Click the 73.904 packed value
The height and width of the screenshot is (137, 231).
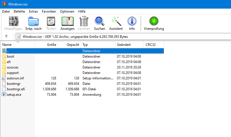[x=75, y=95]
